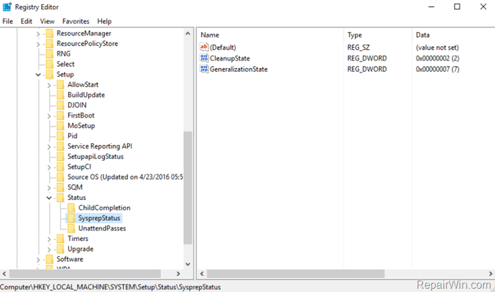Click the SetupCl folder icon
The width and height of the screenshot is (495, 292).
(61, 167)
